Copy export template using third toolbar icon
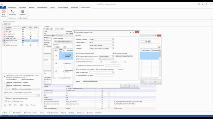This screenshot has height=119, width=213. pos(9,24)
